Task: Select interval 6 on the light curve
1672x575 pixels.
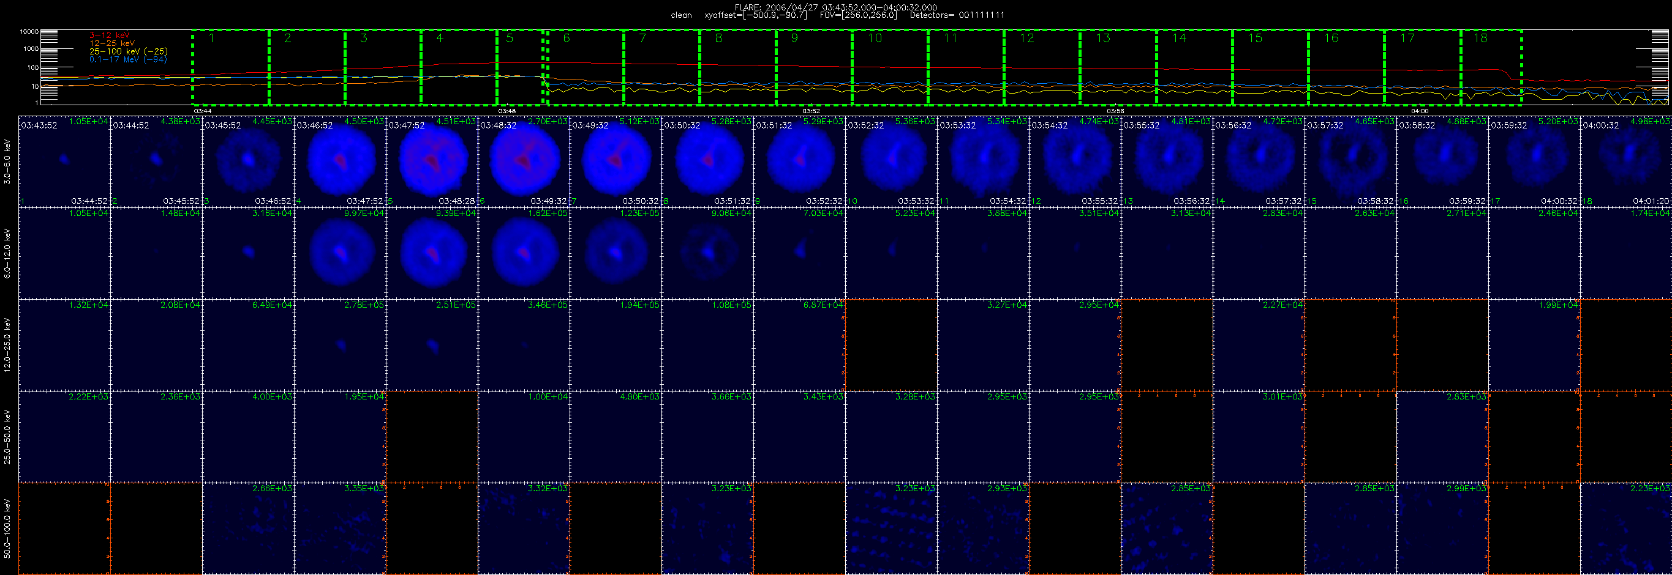Action: click(586, 67)
